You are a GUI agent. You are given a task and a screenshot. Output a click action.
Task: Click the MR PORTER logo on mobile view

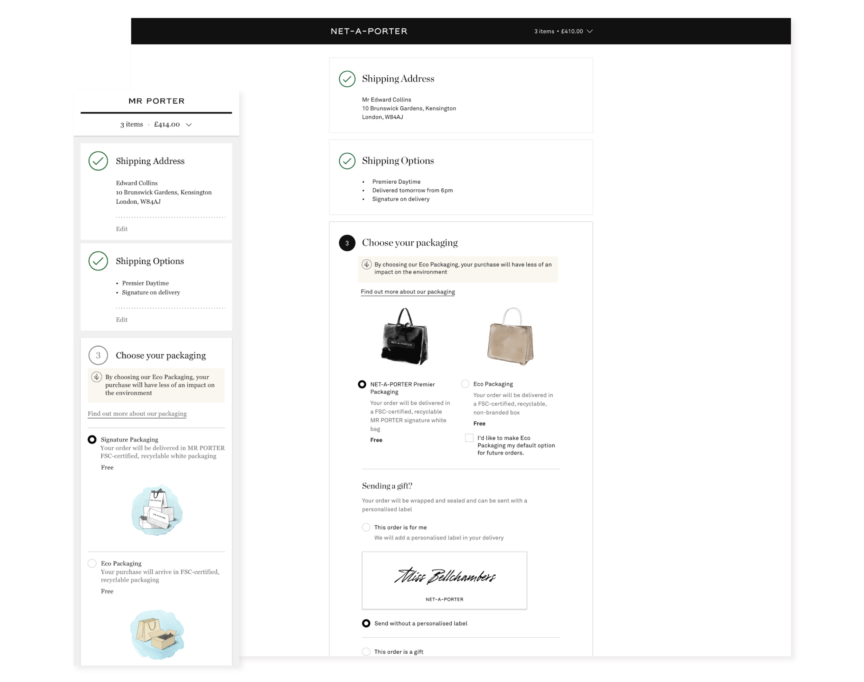tap(156, 101)
